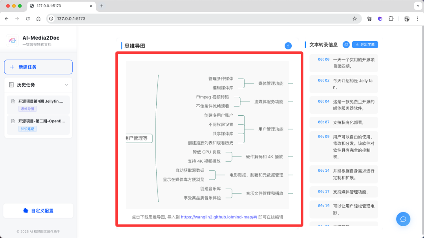Open the chat bubble floating button
The height and width of the screenshot is (238, 424).
[x=403, y=219]
